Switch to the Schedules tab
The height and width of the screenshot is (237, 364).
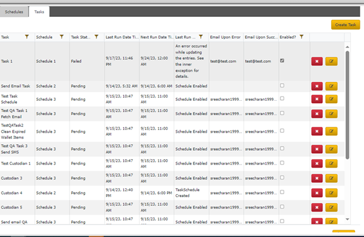(x=14, y=12)
